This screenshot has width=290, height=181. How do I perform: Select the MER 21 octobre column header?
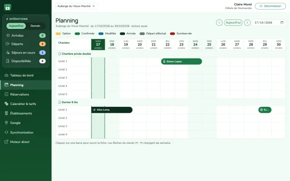click(154, 44)
